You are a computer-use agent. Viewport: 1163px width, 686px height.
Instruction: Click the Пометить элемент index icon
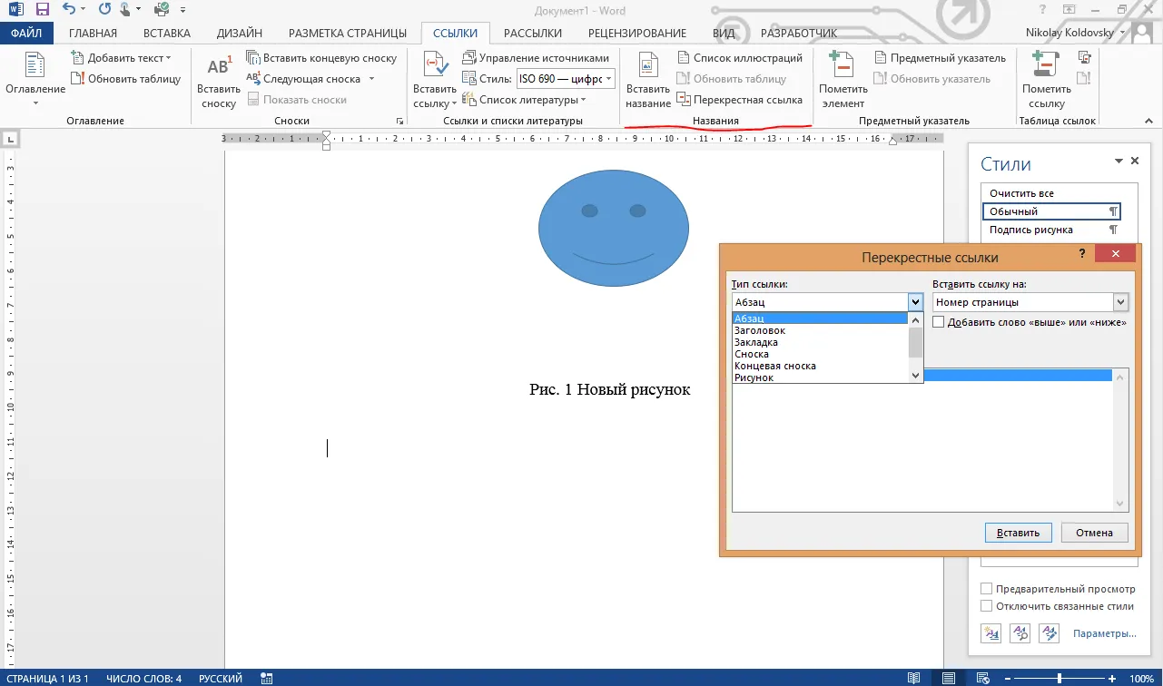click(842, 65)
